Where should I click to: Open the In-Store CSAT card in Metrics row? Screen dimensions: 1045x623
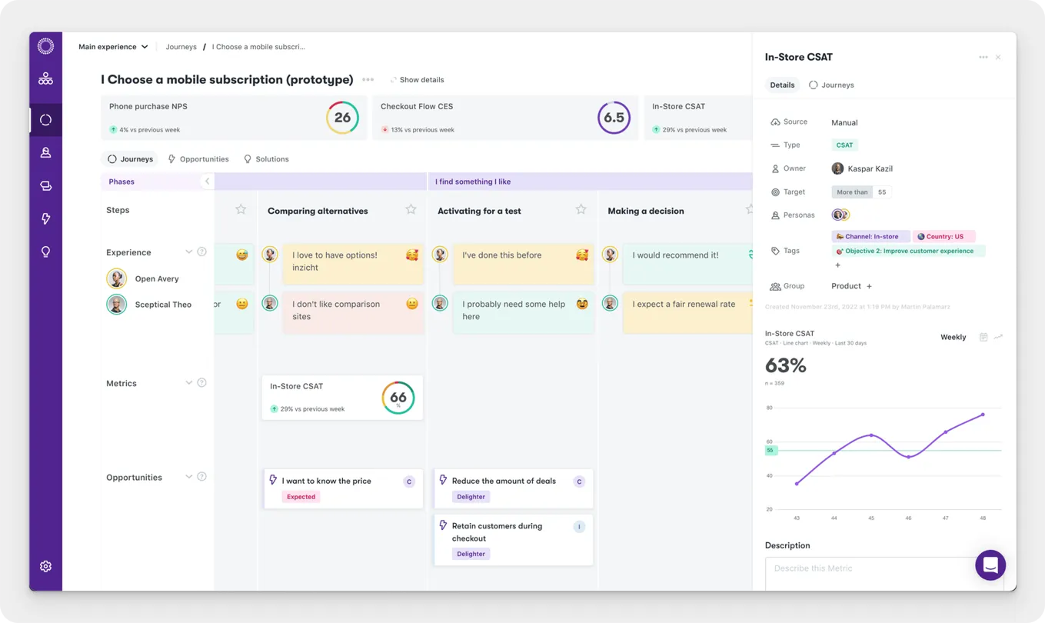click(x=342, y=398)
